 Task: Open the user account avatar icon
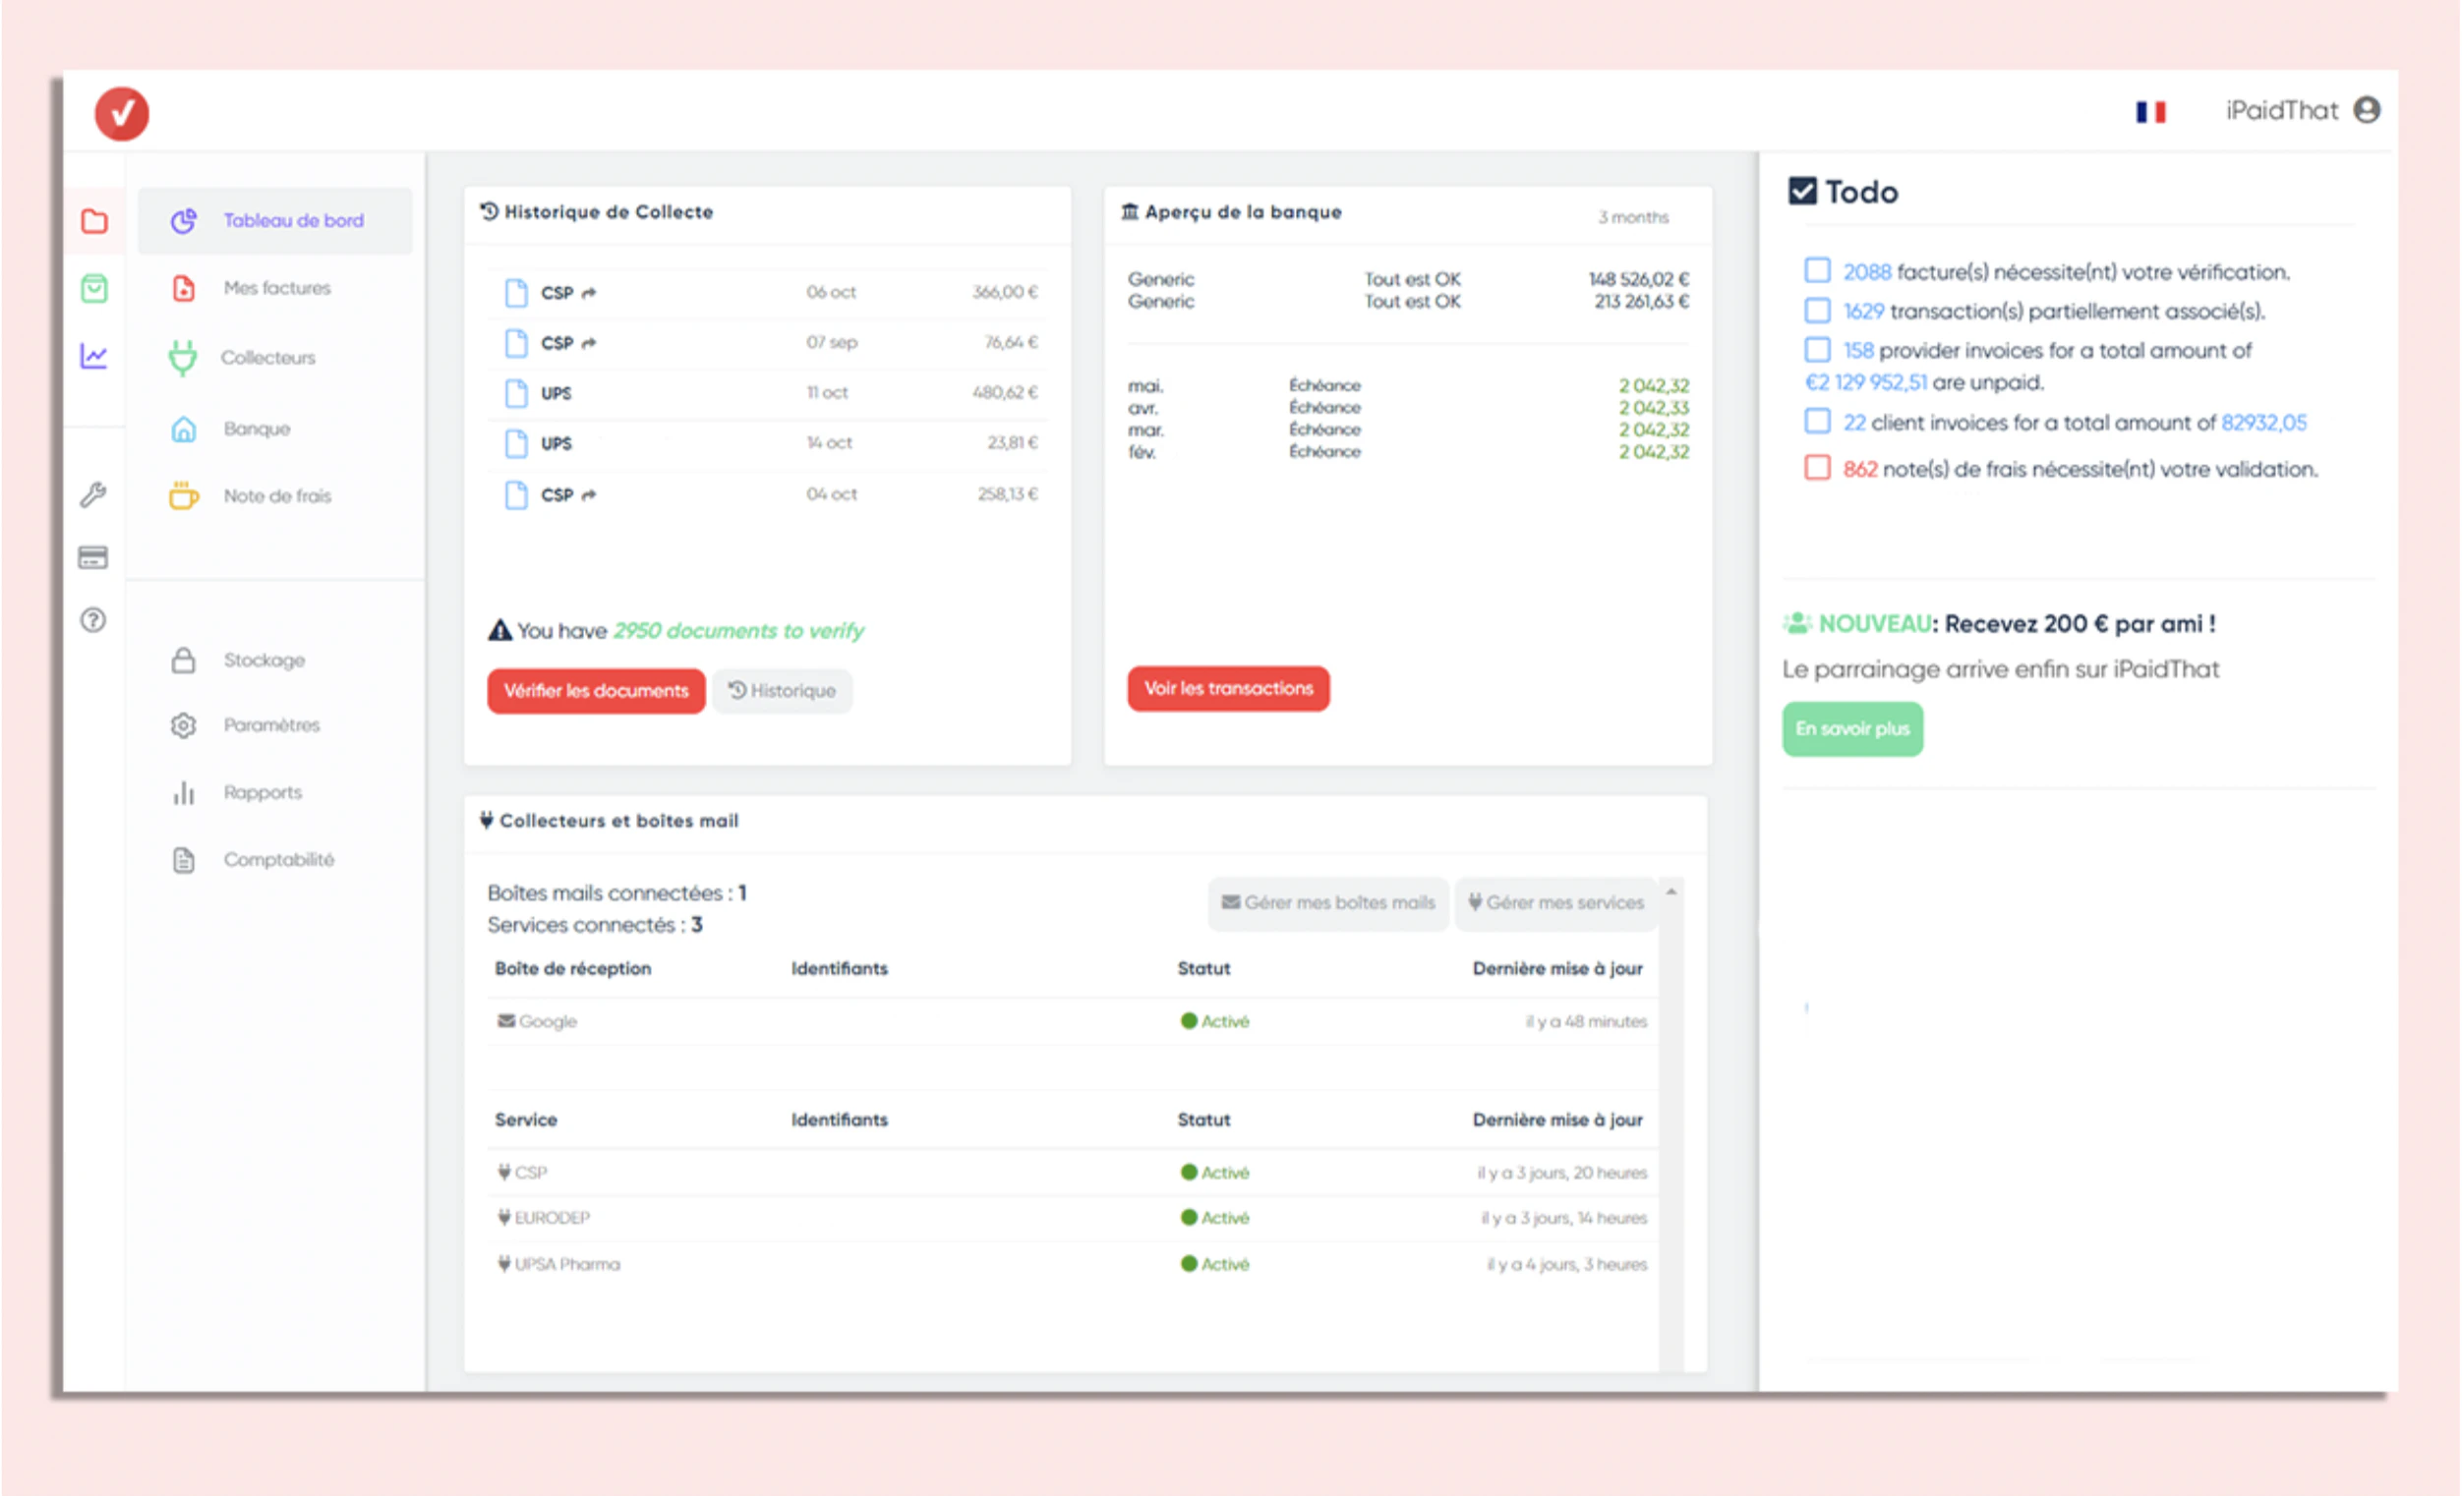(2366, 110)
